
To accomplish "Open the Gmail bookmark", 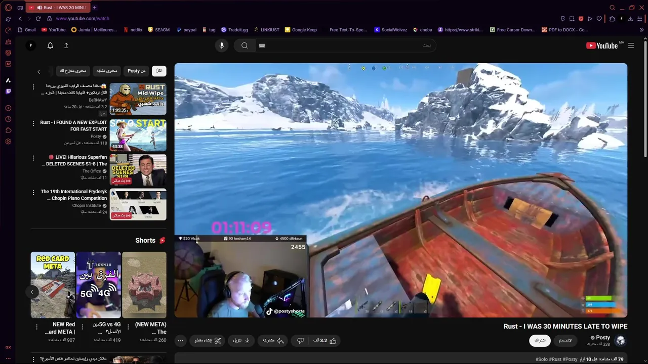I will [26, 30].
